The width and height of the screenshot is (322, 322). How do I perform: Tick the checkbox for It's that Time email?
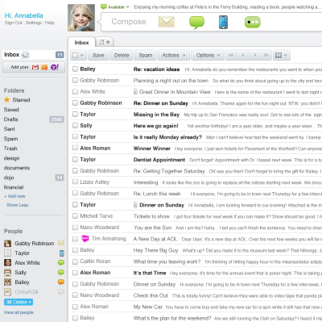(x=75, y=273)
